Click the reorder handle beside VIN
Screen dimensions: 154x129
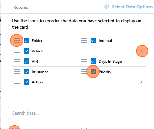tap(17, 61)
